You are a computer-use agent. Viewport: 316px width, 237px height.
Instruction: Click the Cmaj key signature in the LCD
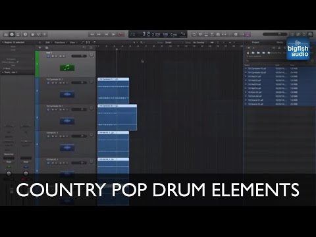click(x=173, y=34)
